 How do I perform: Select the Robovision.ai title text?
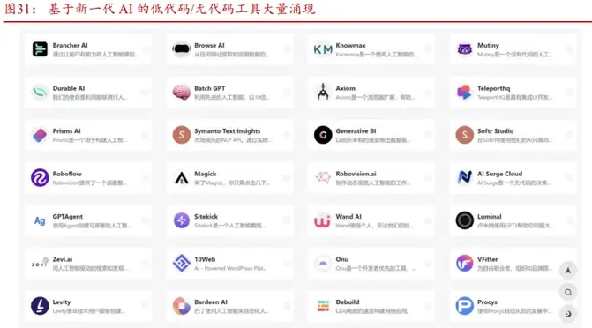coord(356,174)
